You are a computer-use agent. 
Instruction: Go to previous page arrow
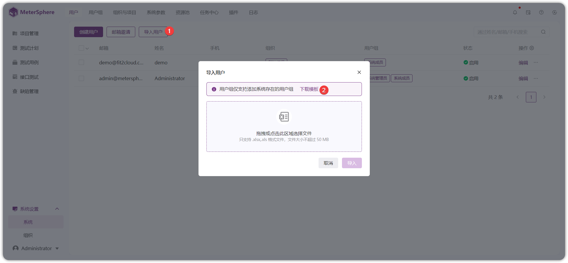point(518,97)
